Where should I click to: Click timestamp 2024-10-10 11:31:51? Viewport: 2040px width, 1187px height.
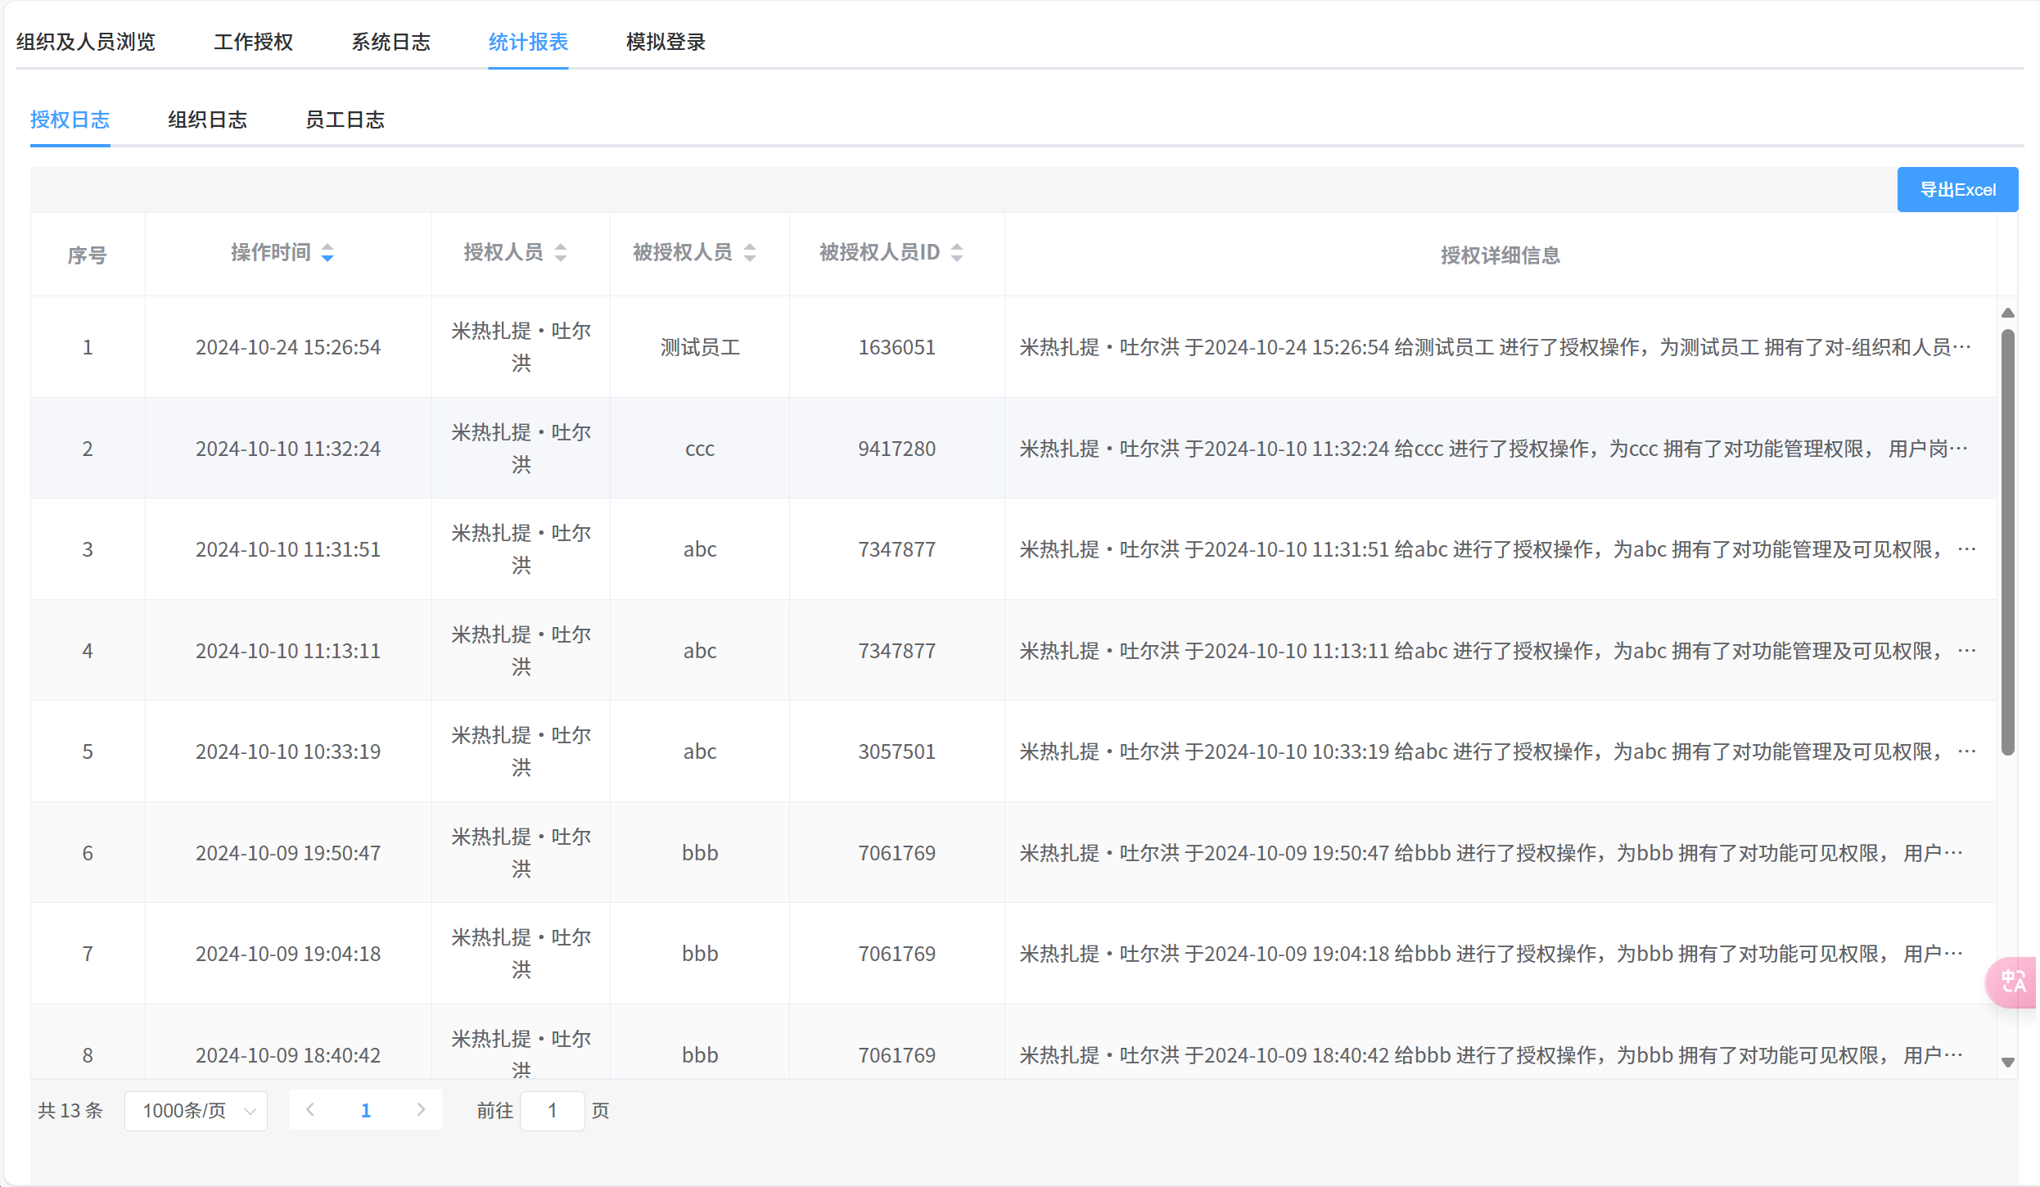coord(288,549)
